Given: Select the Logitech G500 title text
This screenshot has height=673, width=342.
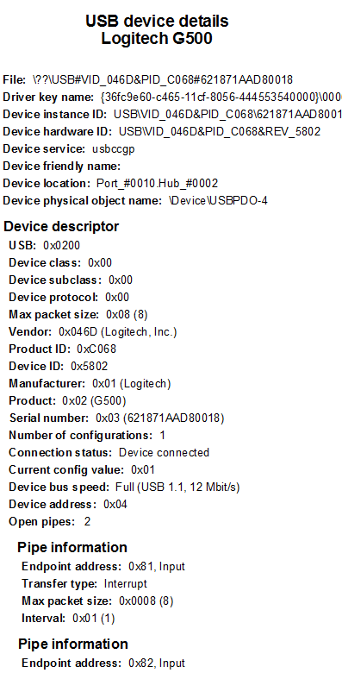Looking at the screenshot, I should (x=157, y=39).
